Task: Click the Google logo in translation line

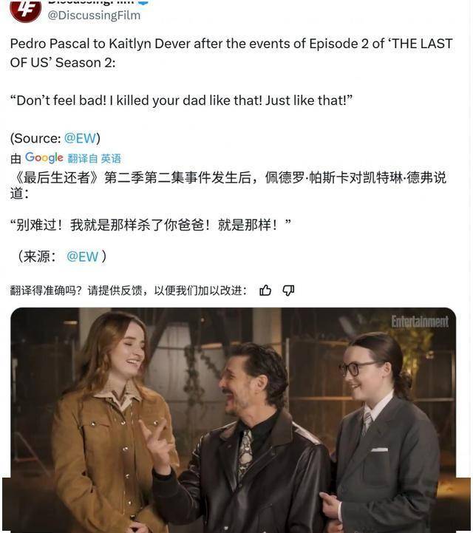Action: (x=44, y=157)
